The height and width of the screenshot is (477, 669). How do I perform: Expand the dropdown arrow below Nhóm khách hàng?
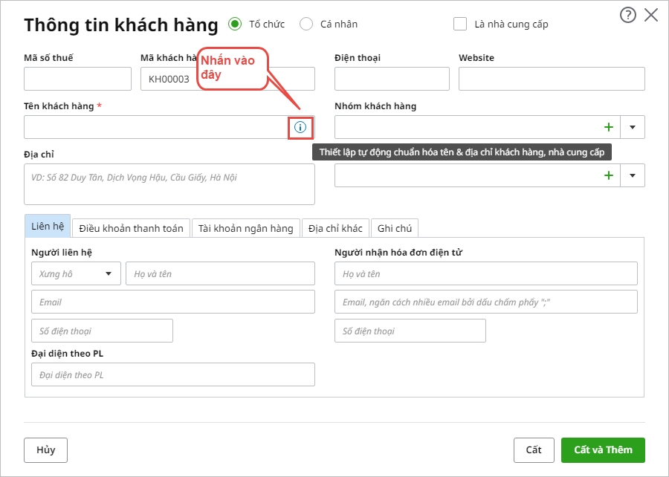[x=633, y=175]
